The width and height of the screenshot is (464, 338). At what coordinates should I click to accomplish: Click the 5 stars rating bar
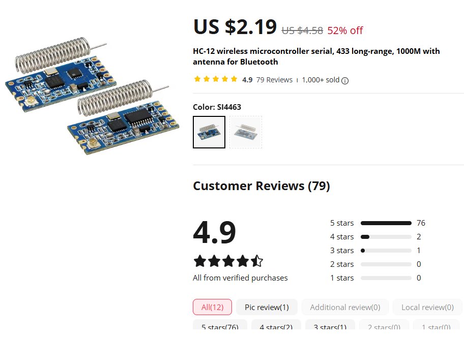click(386, 223)
